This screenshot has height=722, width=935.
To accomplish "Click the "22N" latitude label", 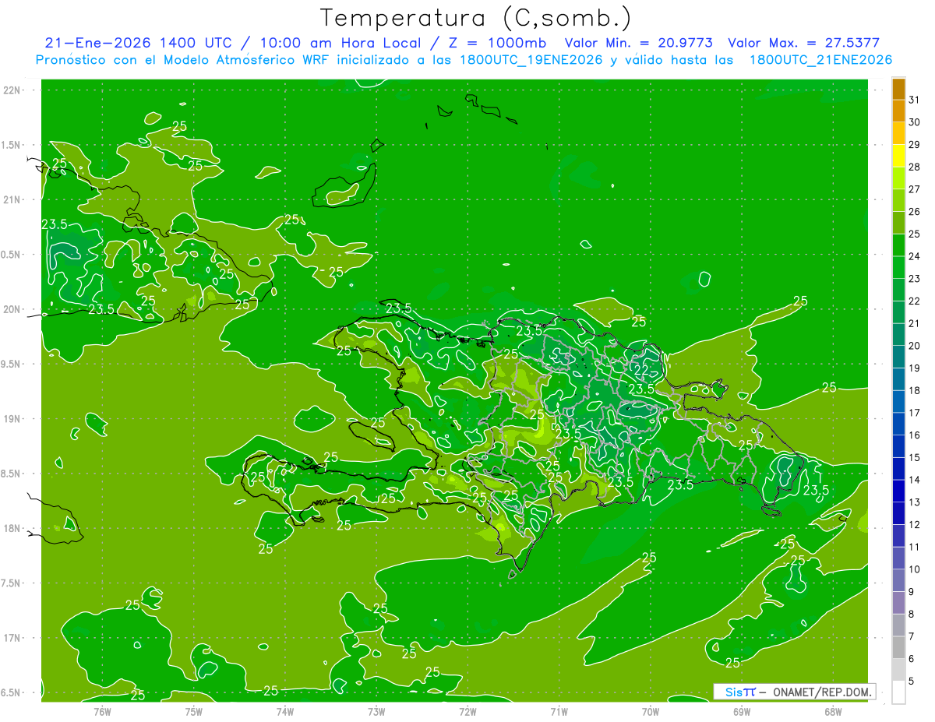I will [x=12, y=90].
